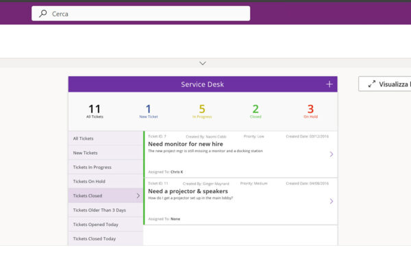Select the 5 In Progress counter

point(202,111)
